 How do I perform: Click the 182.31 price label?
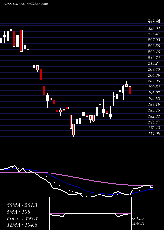(154, 116)
